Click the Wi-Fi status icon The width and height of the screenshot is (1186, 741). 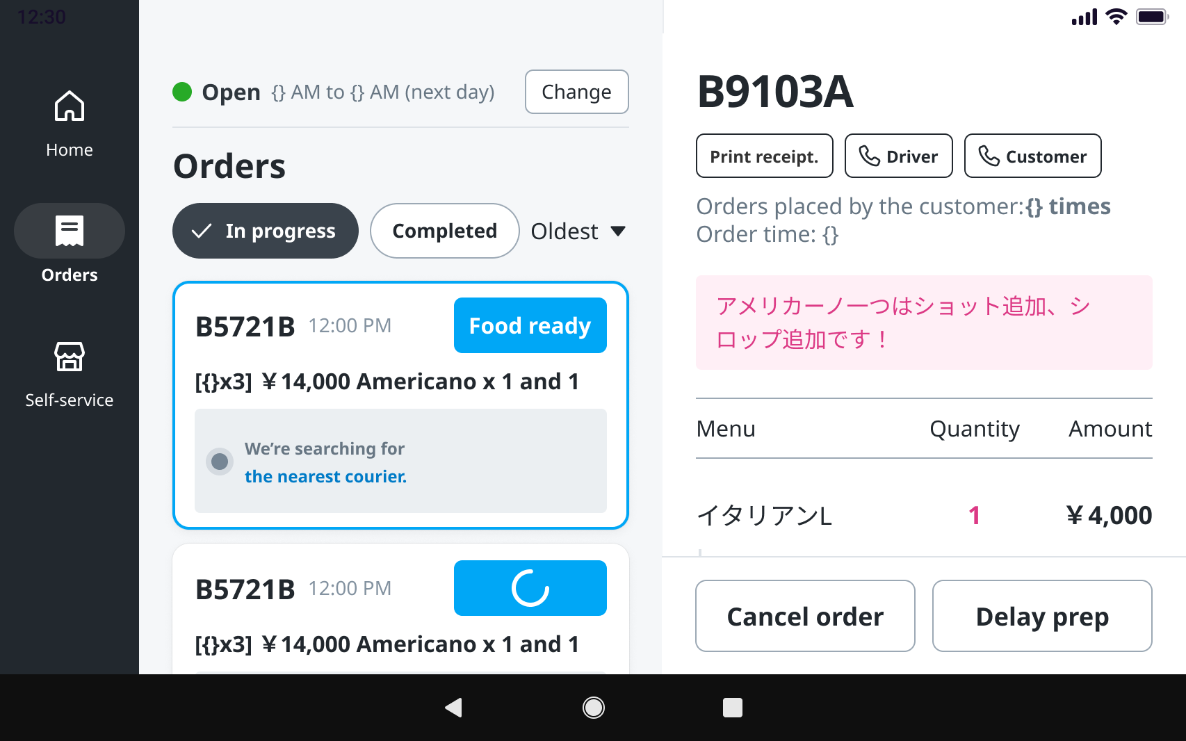pyautogui.click(x=1116, y=17)
